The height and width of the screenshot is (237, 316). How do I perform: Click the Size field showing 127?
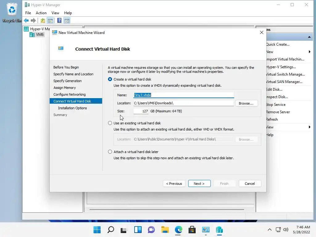pyautogui.click(x=141, y=111)
